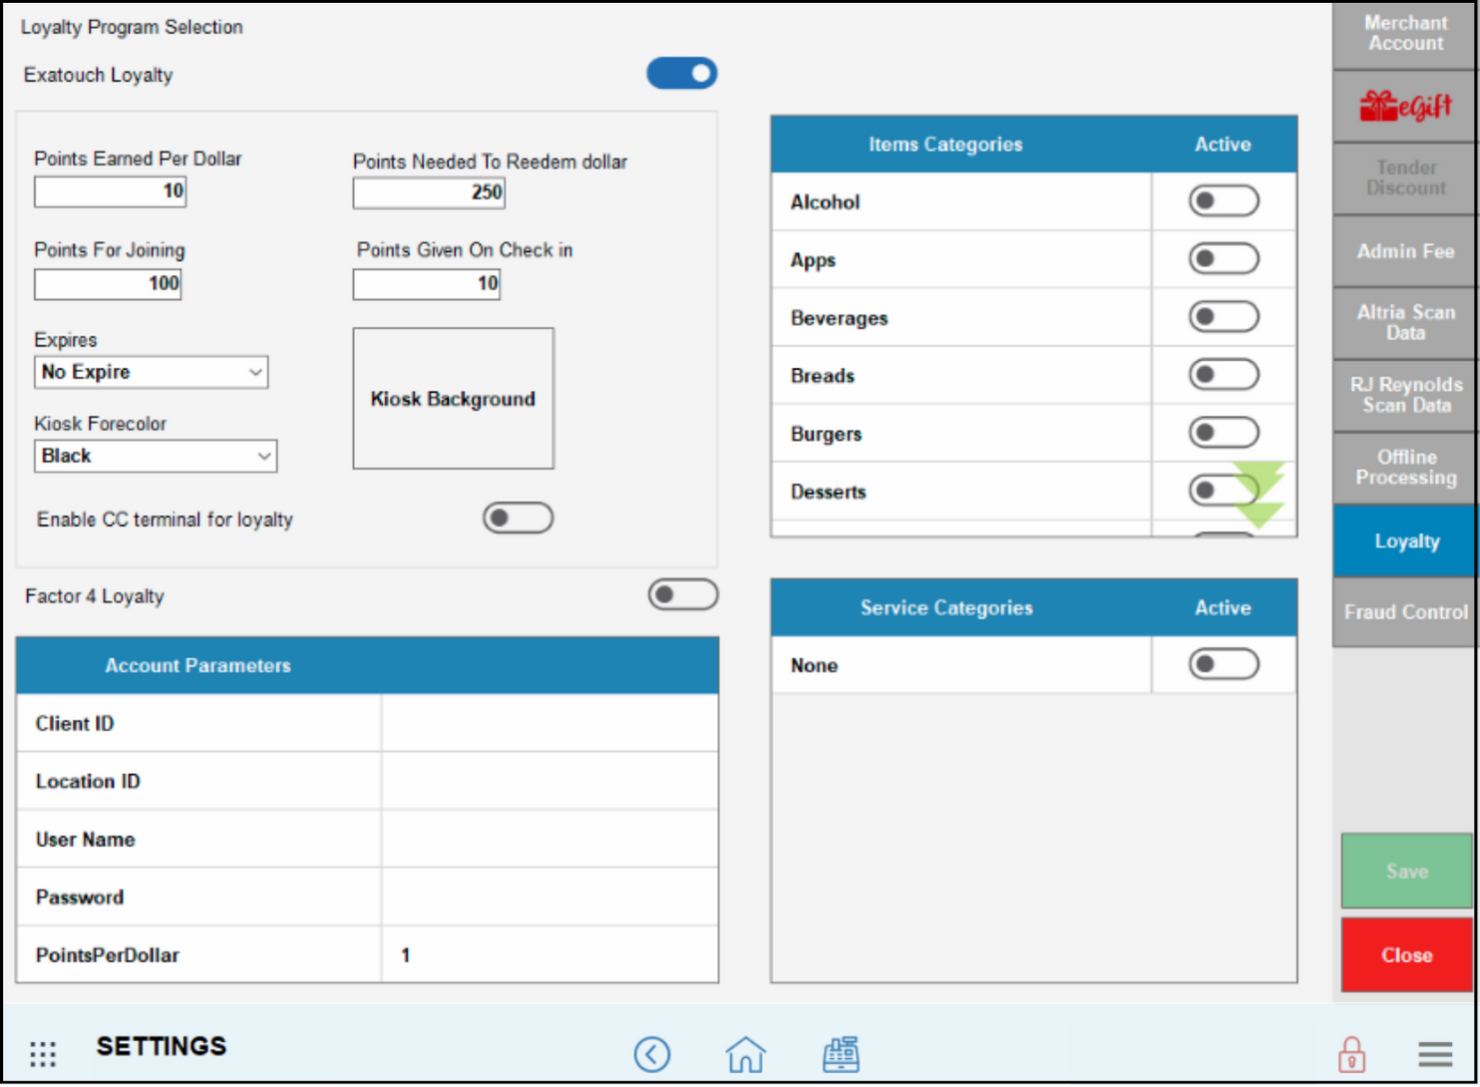The image size is (1480, 1087).
Task: Click the PointsPerDollar label
Action: [107, 955]
